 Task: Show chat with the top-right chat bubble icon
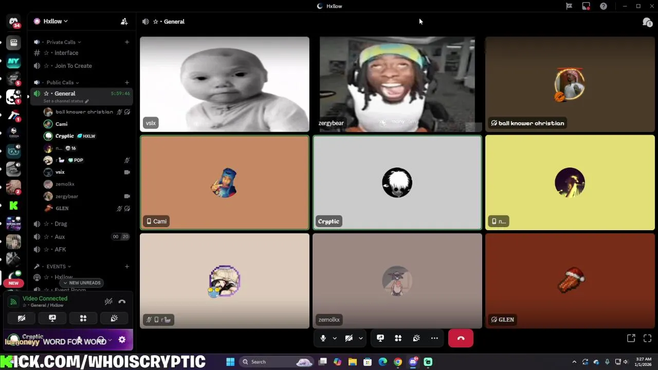point(647,22)
